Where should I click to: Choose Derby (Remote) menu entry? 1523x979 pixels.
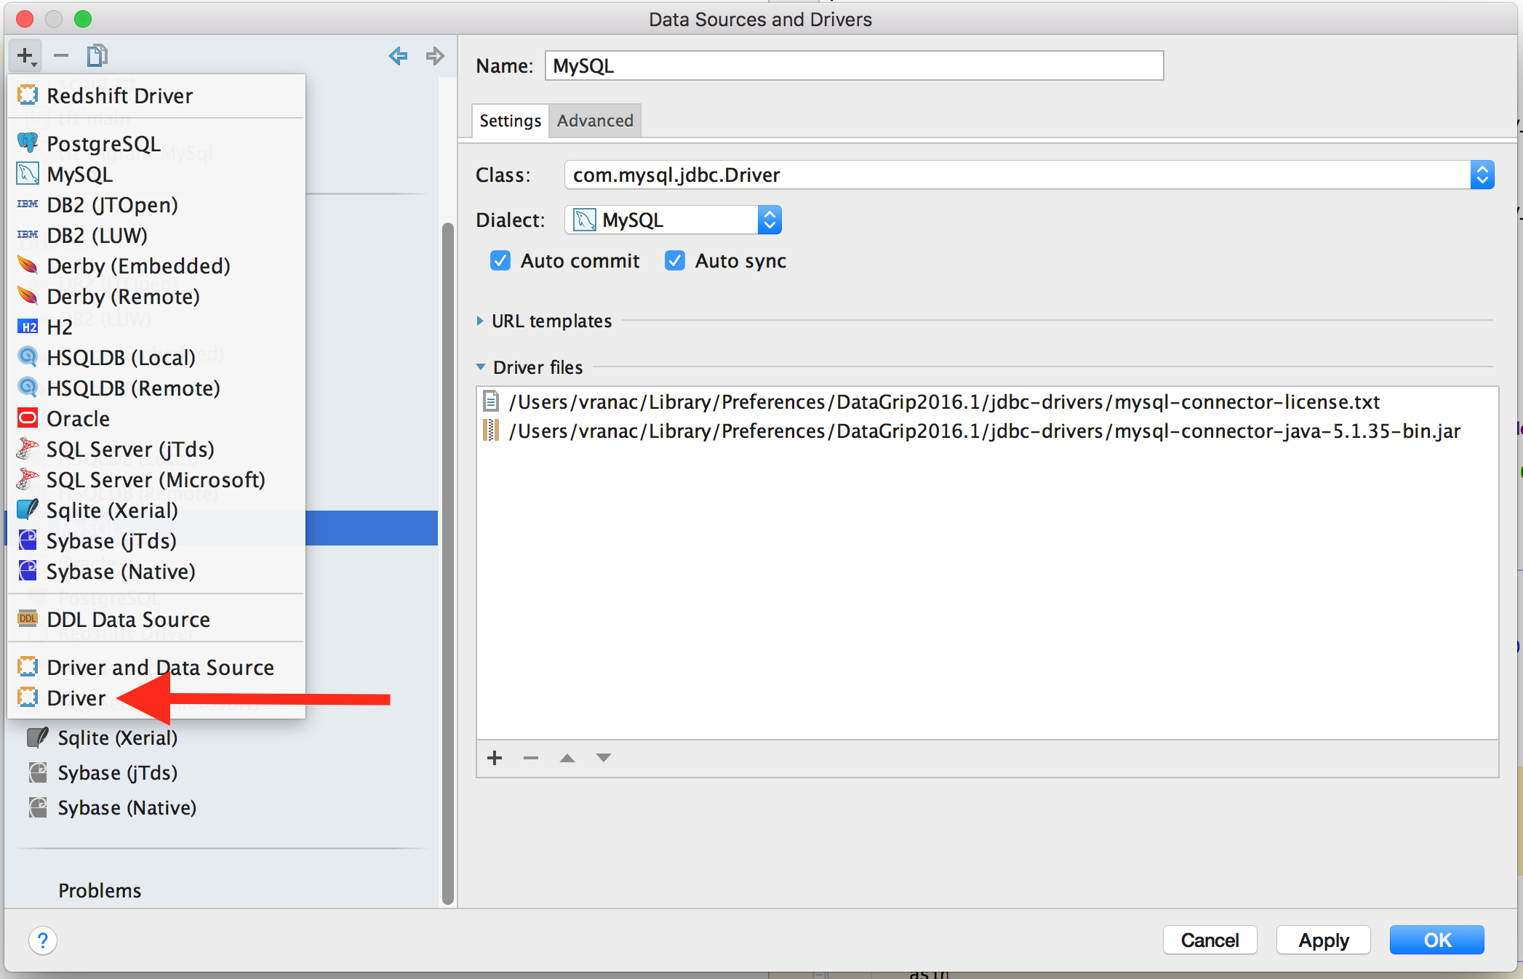click(x=156, y=296)
